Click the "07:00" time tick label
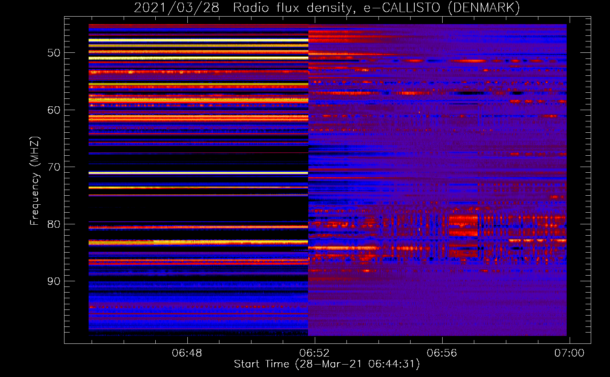 pyautogui.click(x=569, y=353)
